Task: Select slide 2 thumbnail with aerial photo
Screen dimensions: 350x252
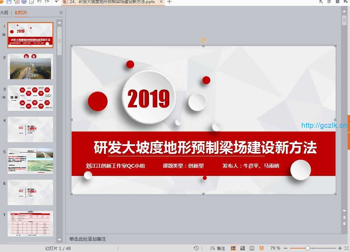Action: click(30, 66)
